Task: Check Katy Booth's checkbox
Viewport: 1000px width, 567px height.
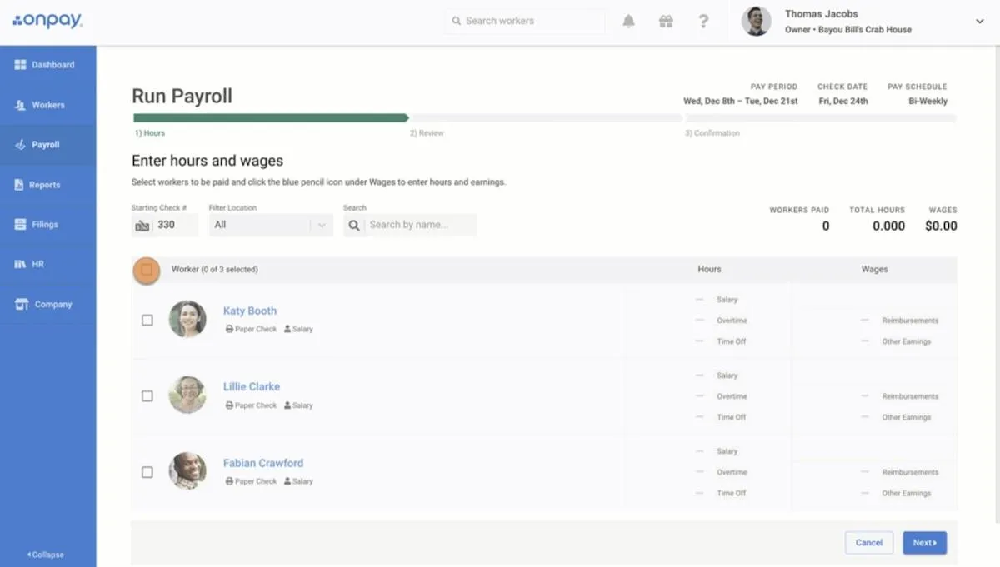Action: (147, 320)
